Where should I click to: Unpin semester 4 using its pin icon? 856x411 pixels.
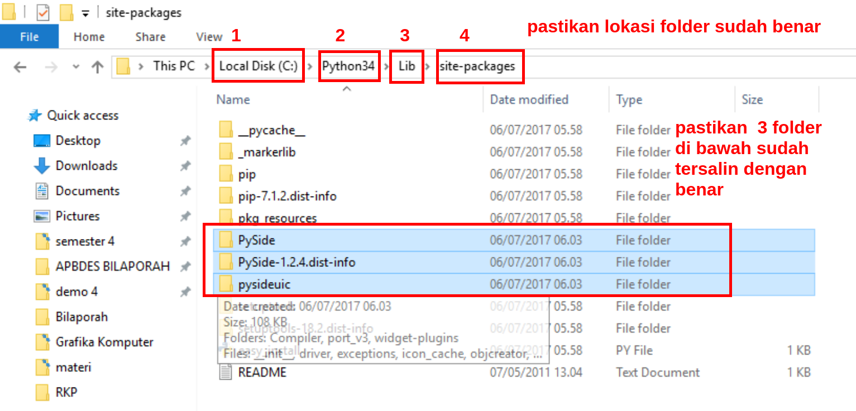pos(185,242)
